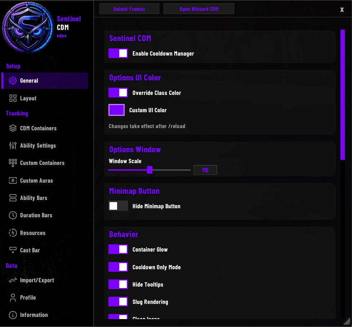The width and height of the screenshot is (352, 327).
Task: Click the General gear icon
Action: click(13, 80)
